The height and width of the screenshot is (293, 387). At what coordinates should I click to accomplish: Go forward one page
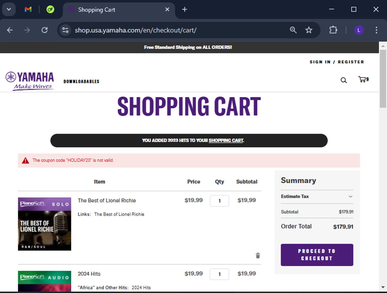(x=27, y=30)
